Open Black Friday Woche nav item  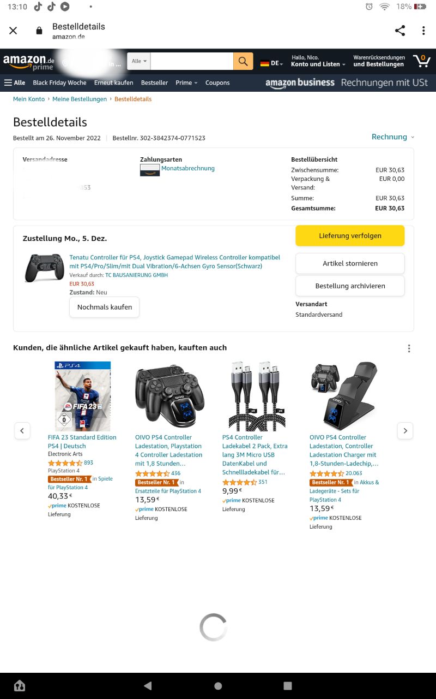[x=59, y=83]
